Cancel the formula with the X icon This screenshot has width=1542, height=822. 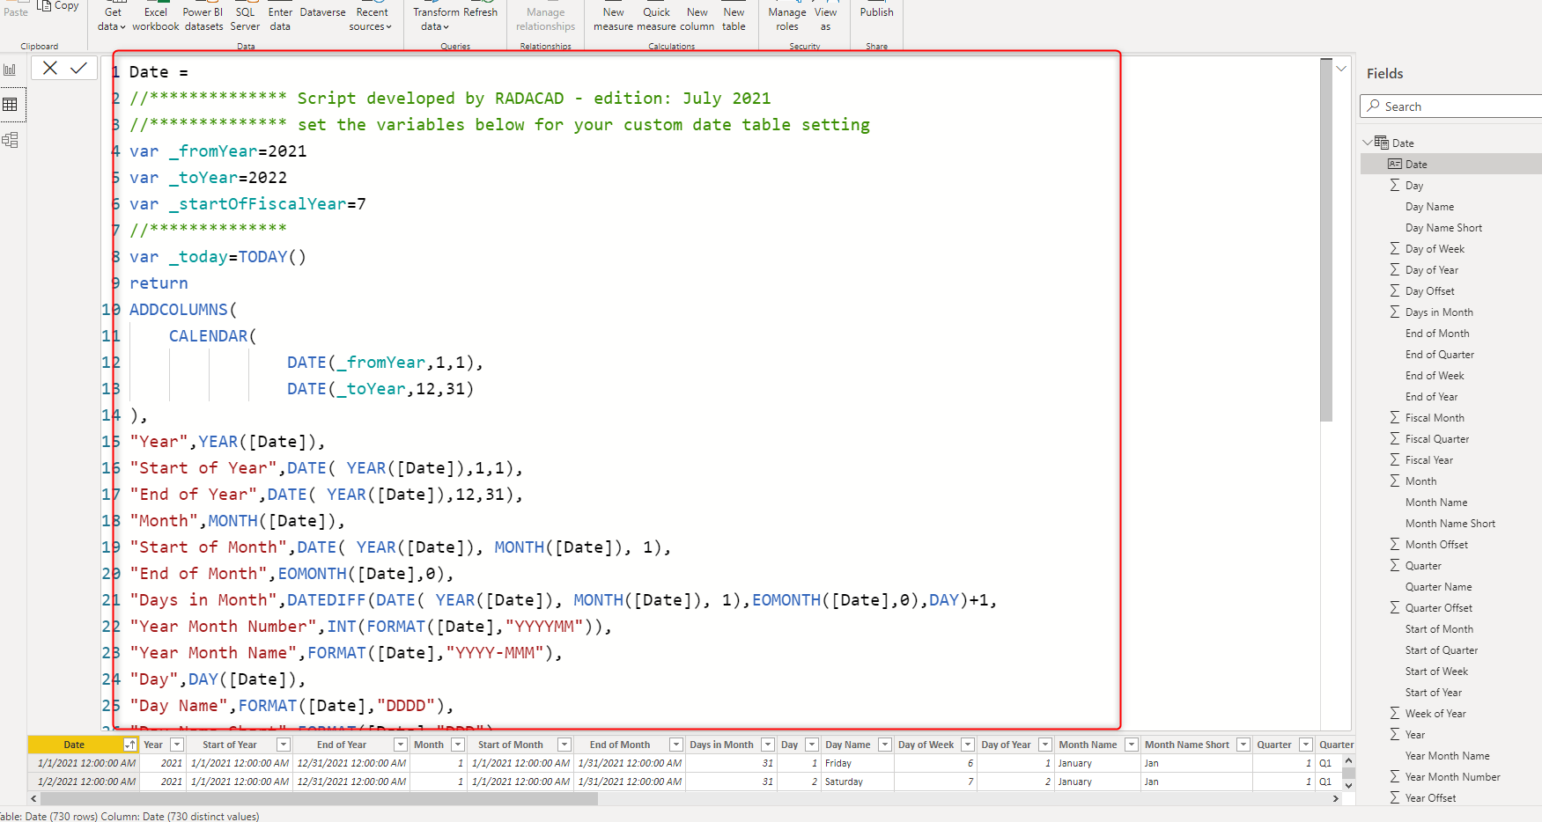click(50, 69)
